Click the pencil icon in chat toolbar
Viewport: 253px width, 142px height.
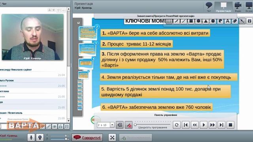pyautogui.click(x=42, y=126)
